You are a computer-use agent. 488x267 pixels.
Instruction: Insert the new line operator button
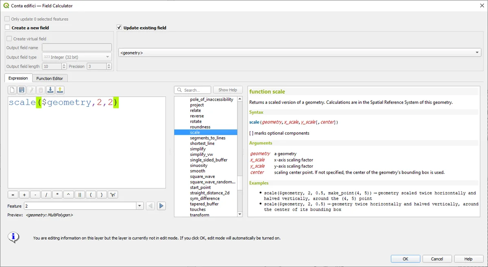113,195
